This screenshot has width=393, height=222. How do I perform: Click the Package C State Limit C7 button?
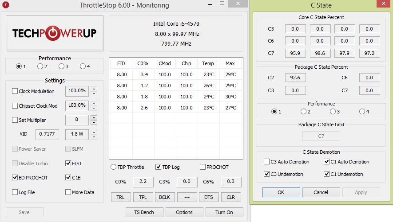click(x=322, y=136)
